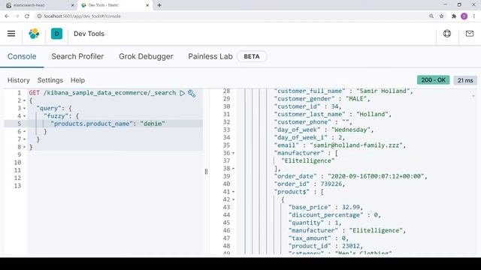Viewport: 481px width, 270px height.
Task: Close the Dev Tools - Elastic tab
Action: [147, 5]
